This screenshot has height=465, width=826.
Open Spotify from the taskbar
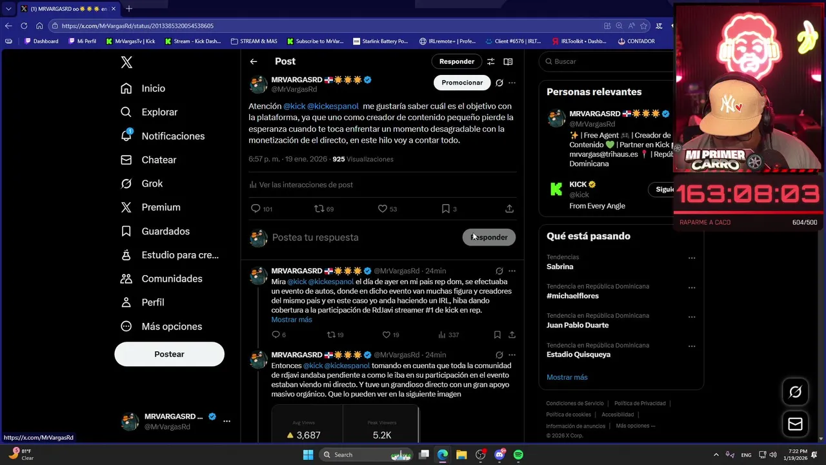click(x=518, y=455)
